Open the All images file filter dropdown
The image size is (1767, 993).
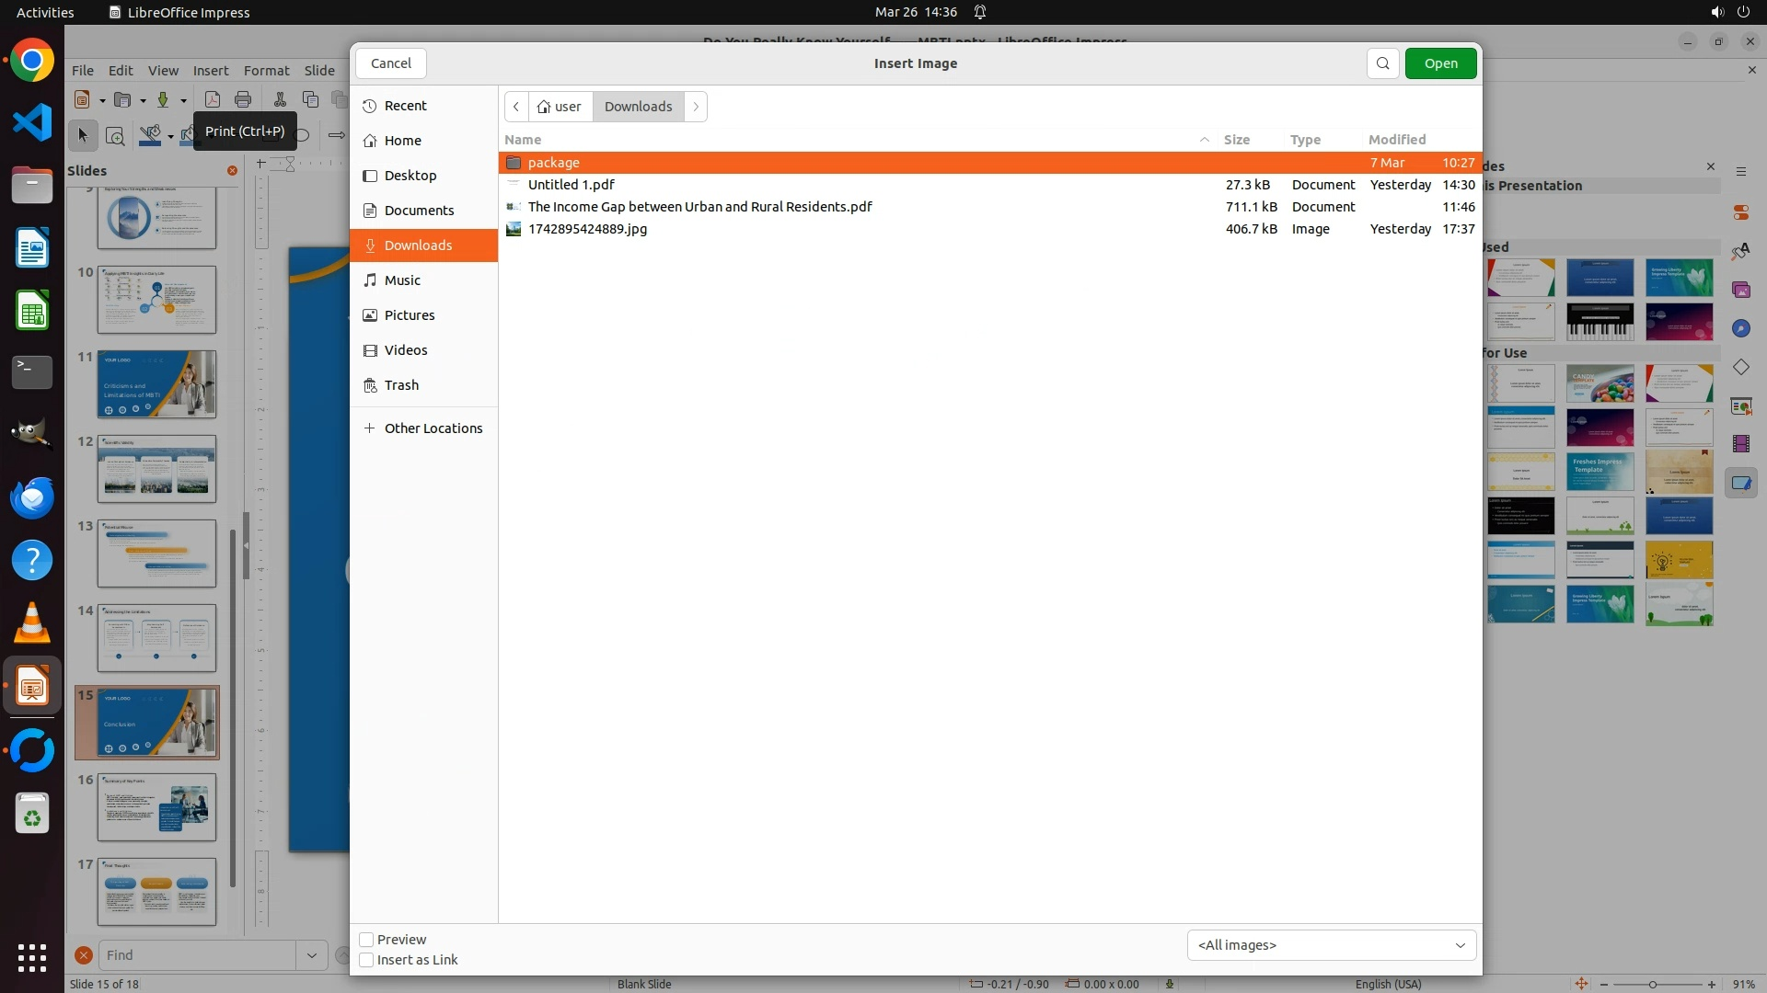click(x=1331, y=945)
